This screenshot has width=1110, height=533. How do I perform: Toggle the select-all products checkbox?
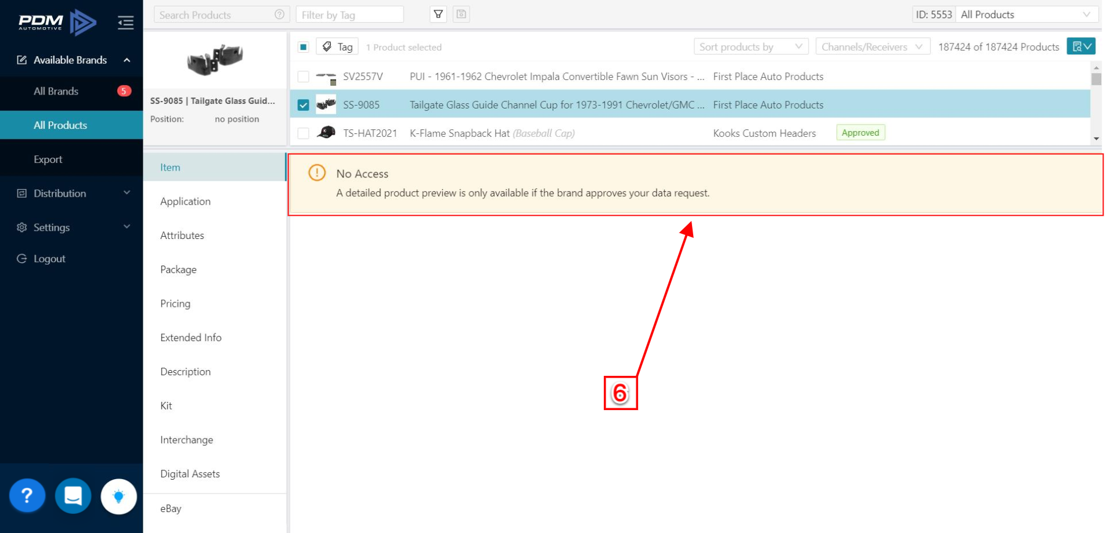pos(303,47)
